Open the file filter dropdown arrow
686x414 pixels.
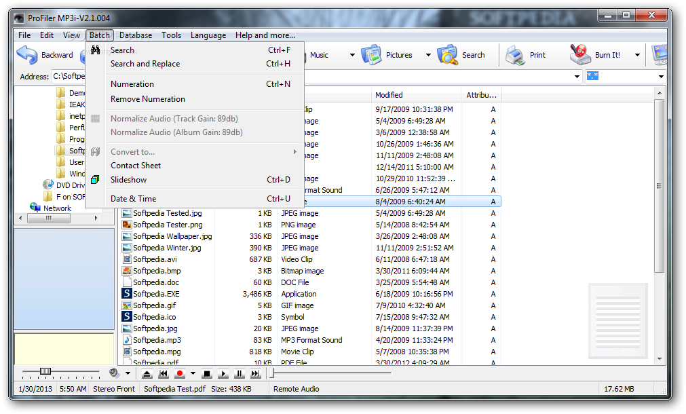tap(661, 77)
